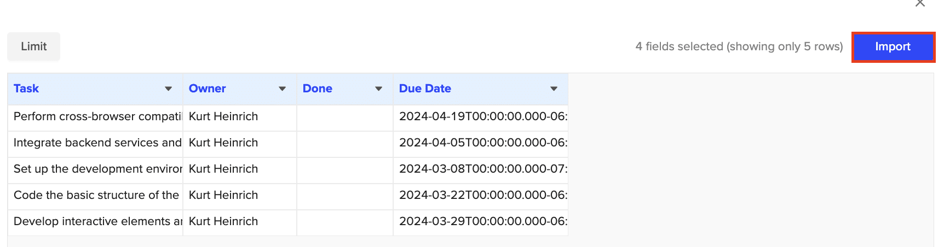944x247 pixels.
Task: Select the Owner column header label
Action: click(207, 89)
